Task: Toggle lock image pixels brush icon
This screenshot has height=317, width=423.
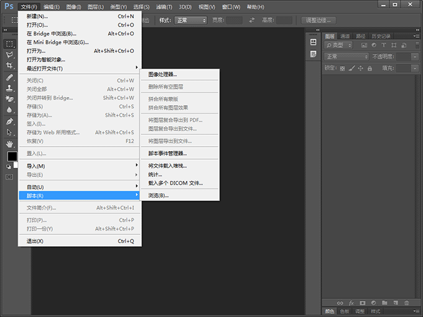Action: pyautogui.click(x=351, y=68)
